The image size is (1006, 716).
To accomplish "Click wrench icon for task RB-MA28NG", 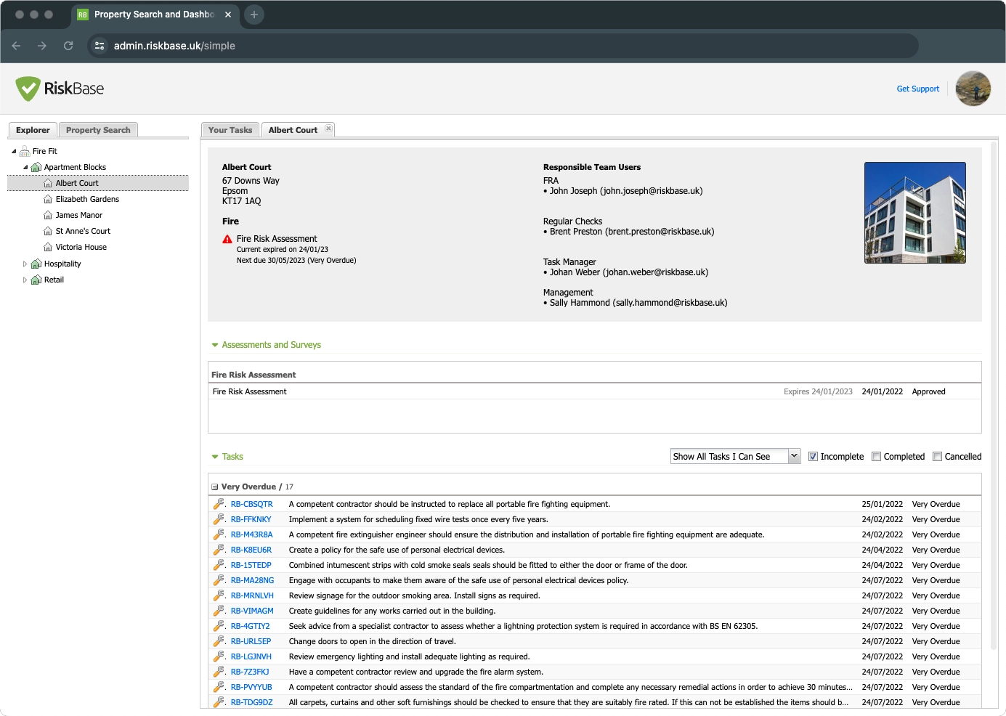I will pos(219,580).
